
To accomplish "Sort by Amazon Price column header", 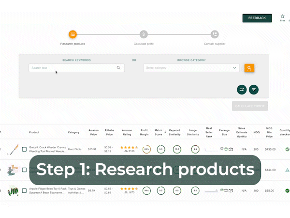I will coord(93,132).
